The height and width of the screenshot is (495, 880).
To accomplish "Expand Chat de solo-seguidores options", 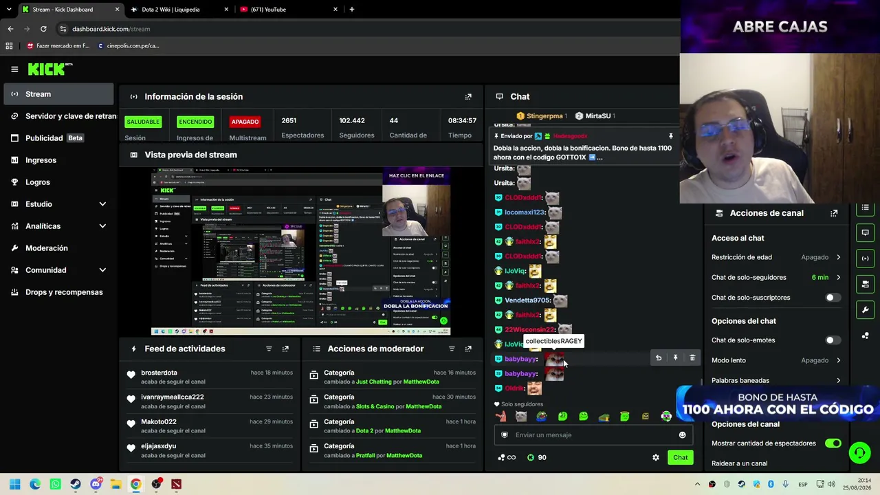I will point(838,277).
